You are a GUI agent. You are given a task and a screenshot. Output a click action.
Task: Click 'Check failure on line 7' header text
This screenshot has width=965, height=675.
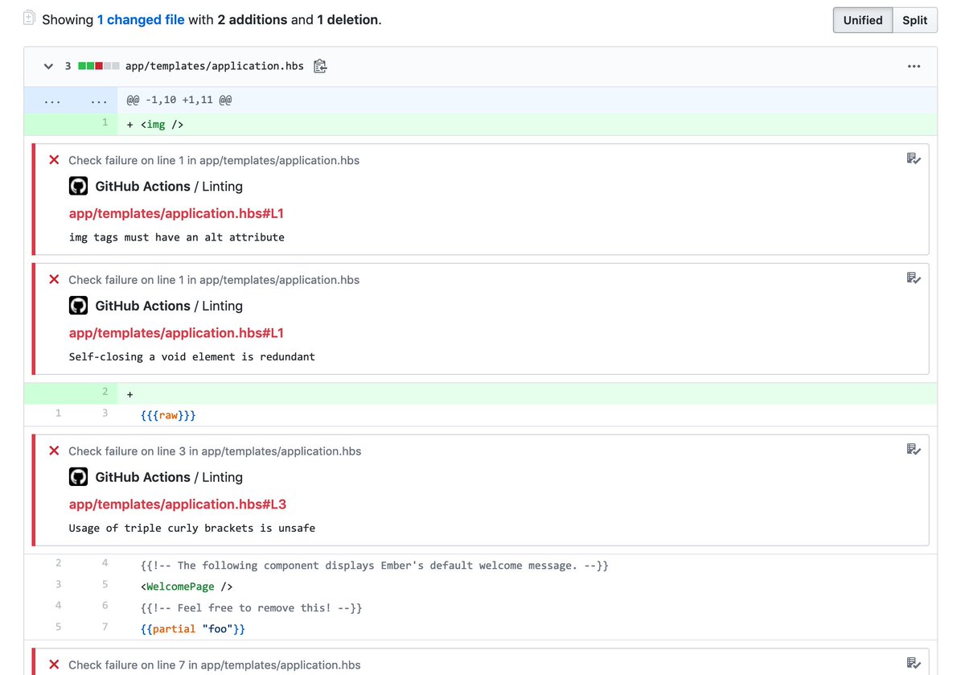(x=215, y=665)
